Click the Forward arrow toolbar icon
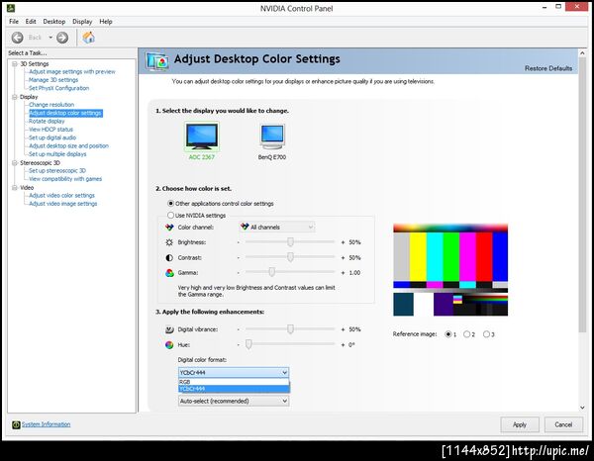594x461 pixels. 62,38
